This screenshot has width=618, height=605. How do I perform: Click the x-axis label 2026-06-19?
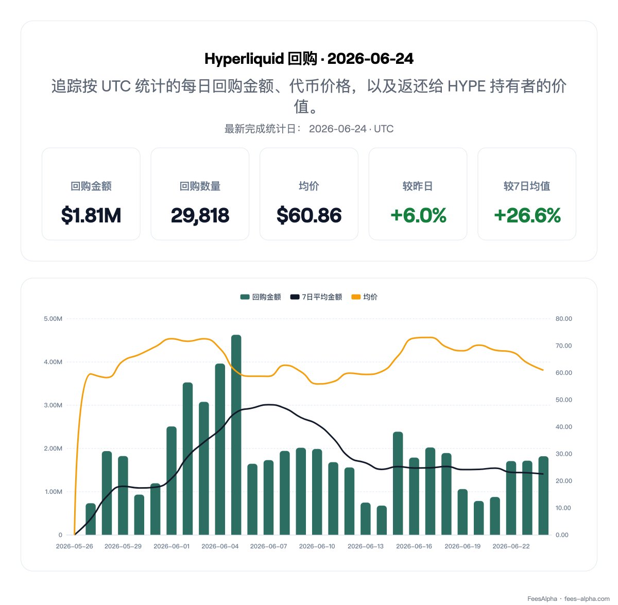coord(462,546)
